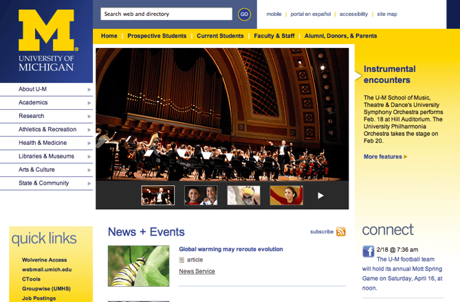Open portal en español
The width and height of the screenshot is (460, 302).
(x=310, y=14)
